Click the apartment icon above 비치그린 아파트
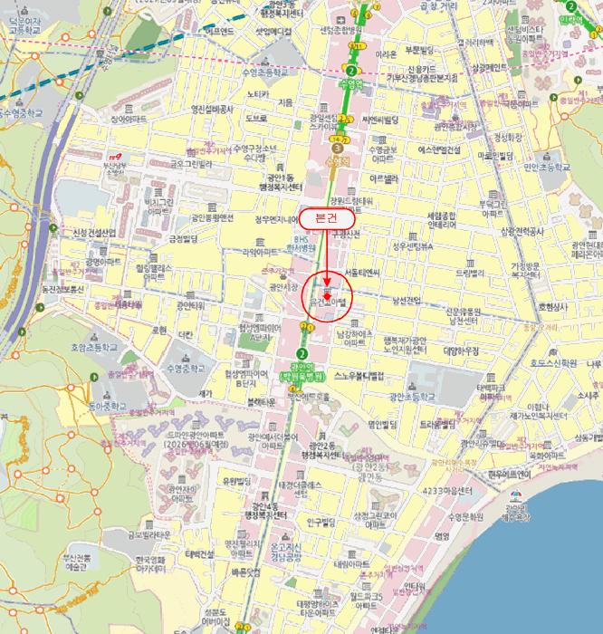 158,192
